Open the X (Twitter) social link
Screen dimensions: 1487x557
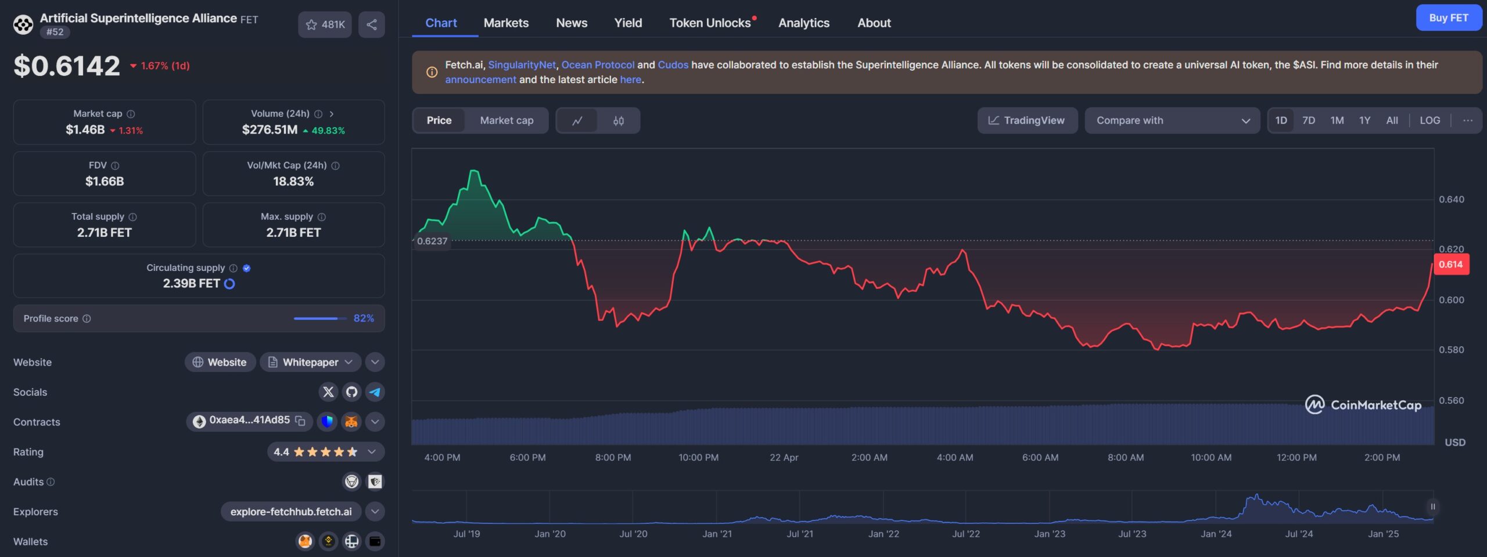(x=328, y=392)
